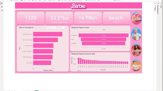Click the 'cure cancer' axis label

(x=29, y=63)
